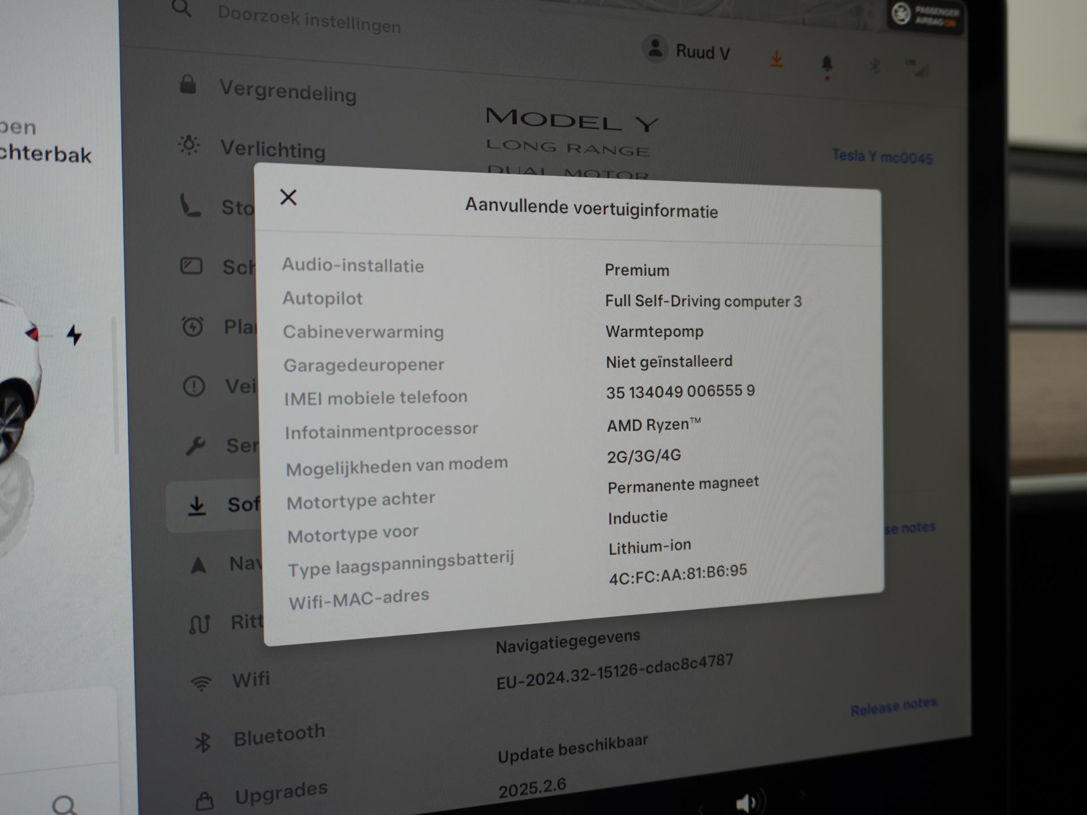1087x815 pixels.
Task: Select the 2G/3G/4G modem value
Action: 644,456
